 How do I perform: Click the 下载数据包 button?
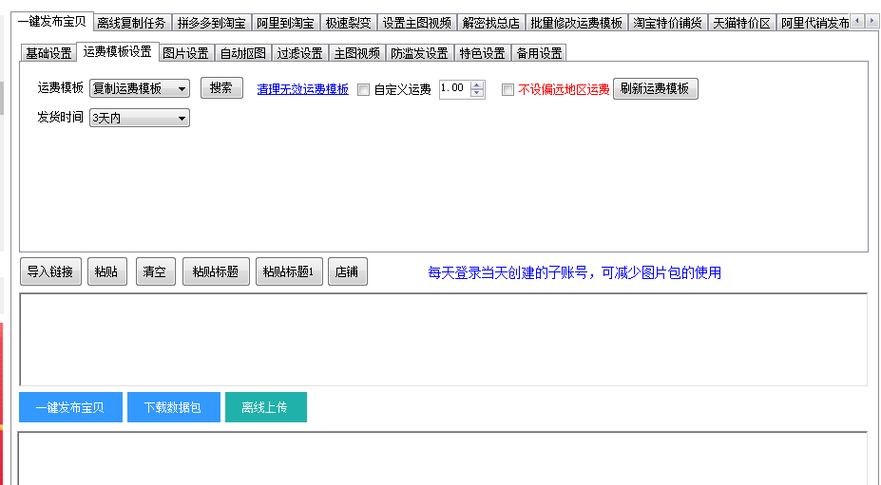tap(174, 407)
